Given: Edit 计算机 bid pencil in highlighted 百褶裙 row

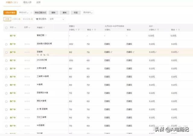Looking at the screenshot, I should coord(156,52).
